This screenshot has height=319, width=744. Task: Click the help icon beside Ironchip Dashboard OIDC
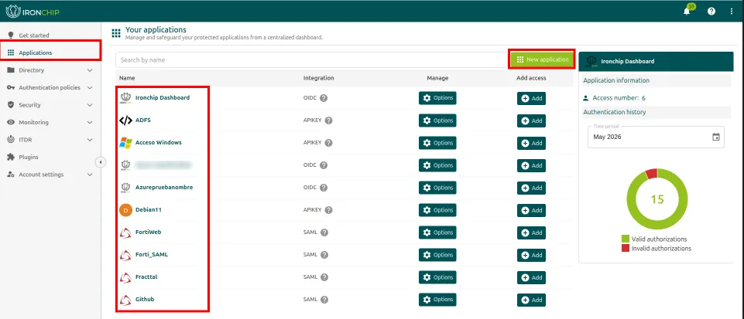(324, 98)
